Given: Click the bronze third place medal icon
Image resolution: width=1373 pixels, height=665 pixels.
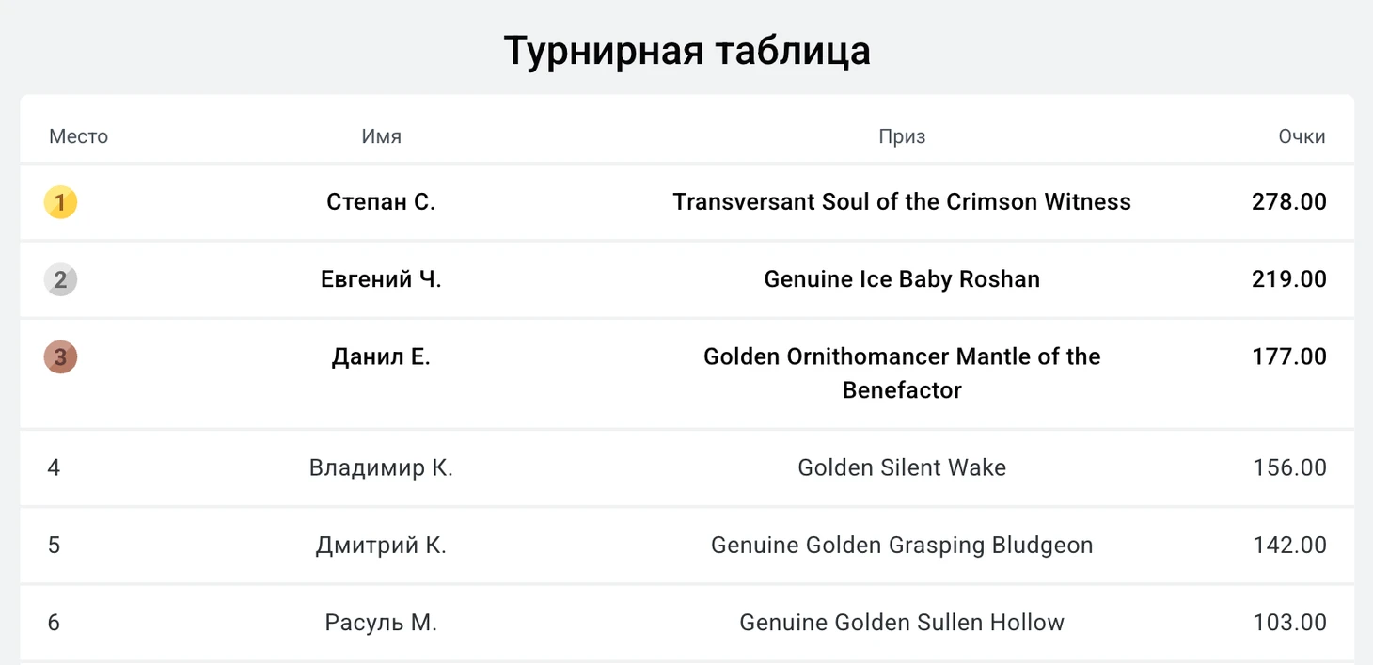Looking at the screenshot, I should [x=60, y=356].
